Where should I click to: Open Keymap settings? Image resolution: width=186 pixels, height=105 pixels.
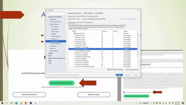[51, 53]
